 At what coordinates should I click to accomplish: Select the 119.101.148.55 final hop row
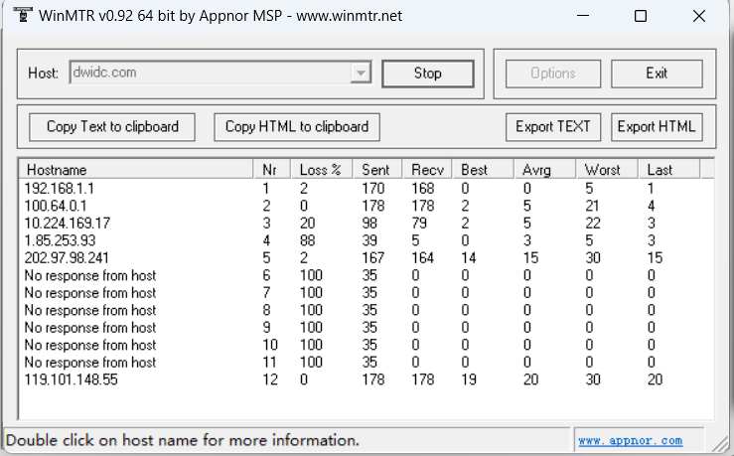click(367, 380)
